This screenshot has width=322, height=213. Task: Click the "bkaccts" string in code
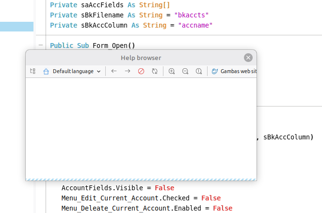[x=192, y=15]
